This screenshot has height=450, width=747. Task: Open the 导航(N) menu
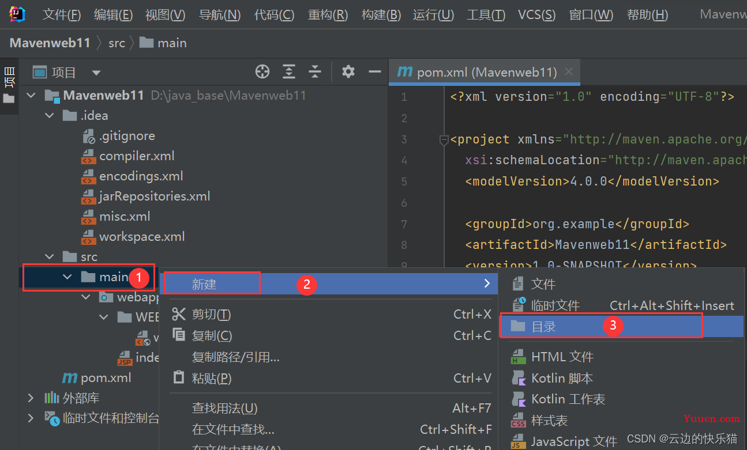(220, 15)
